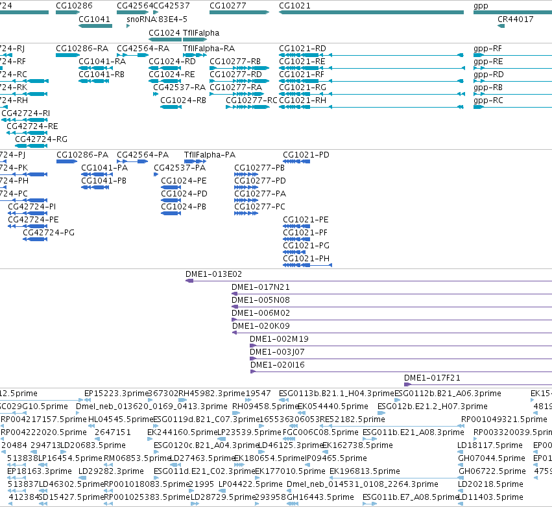Open transcript CG42537-RA
Screen dimensions: 552x507
click(179, 88)
